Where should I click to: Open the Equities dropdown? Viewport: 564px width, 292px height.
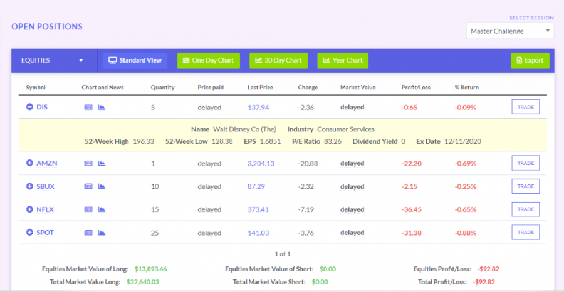[53, 61]
